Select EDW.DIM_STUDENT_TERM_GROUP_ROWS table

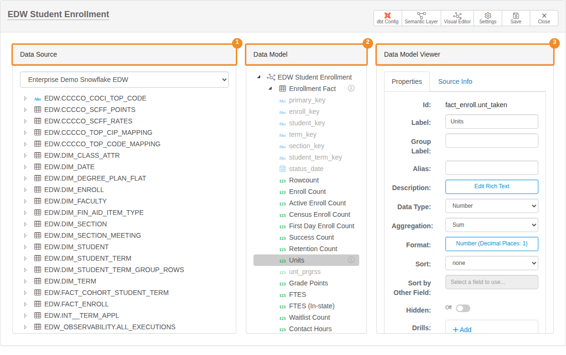click(114, 270)
